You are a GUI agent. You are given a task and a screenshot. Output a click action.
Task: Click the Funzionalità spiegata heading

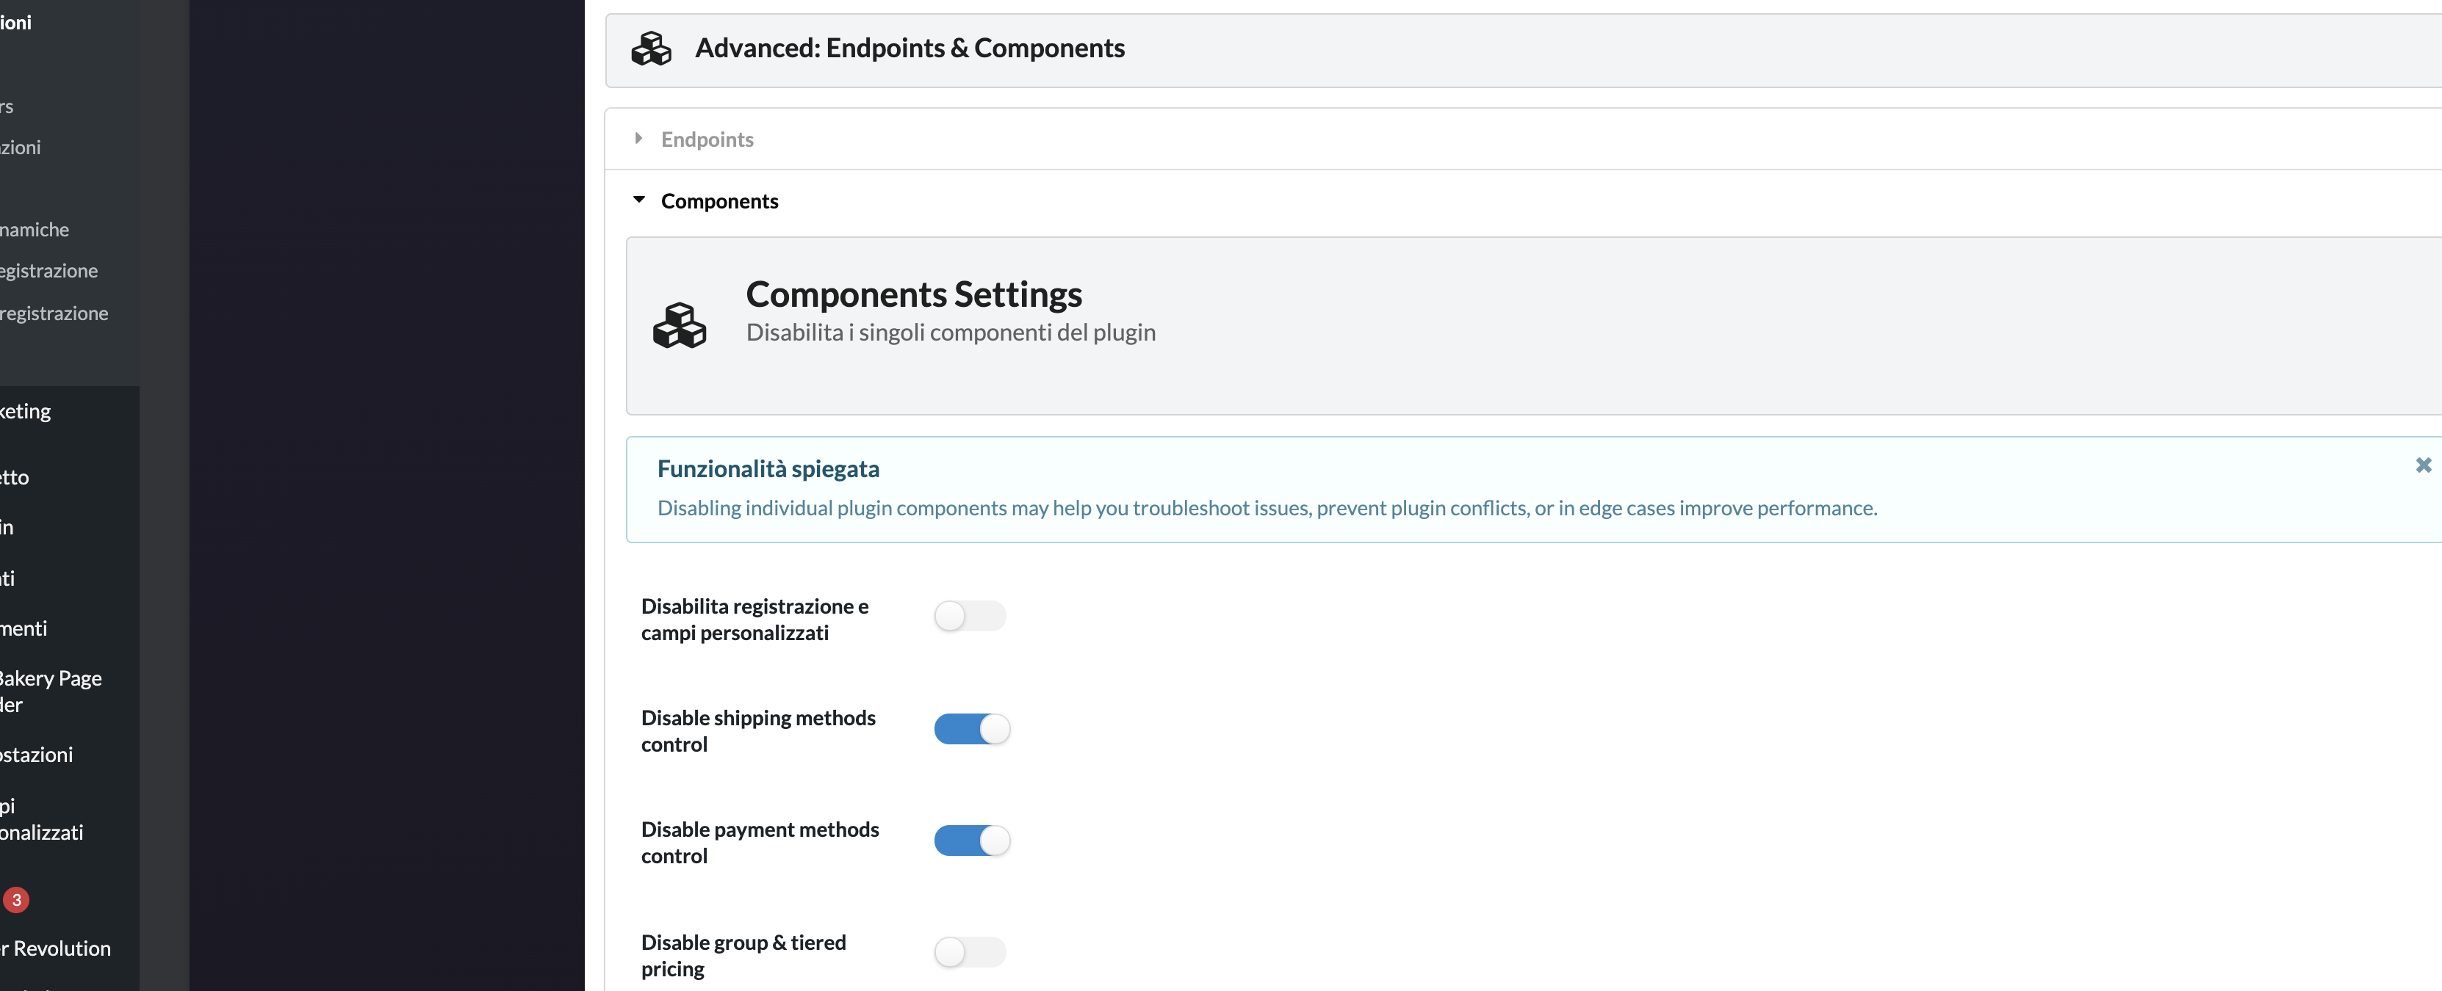tap(768, 469)
